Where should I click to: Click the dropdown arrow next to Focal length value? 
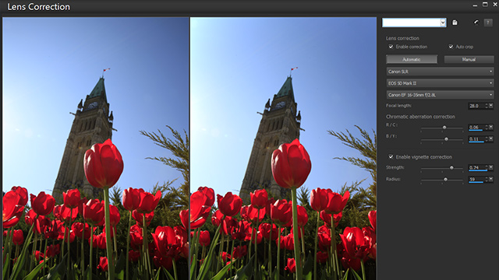(491, 106)
